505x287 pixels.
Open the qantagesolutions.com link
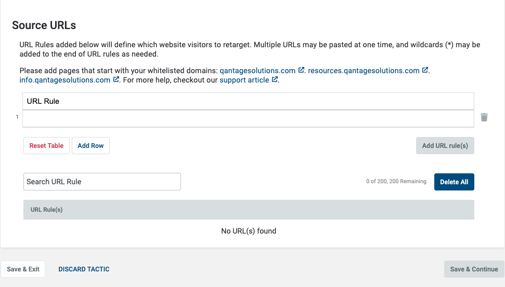(x=257, y=71)
